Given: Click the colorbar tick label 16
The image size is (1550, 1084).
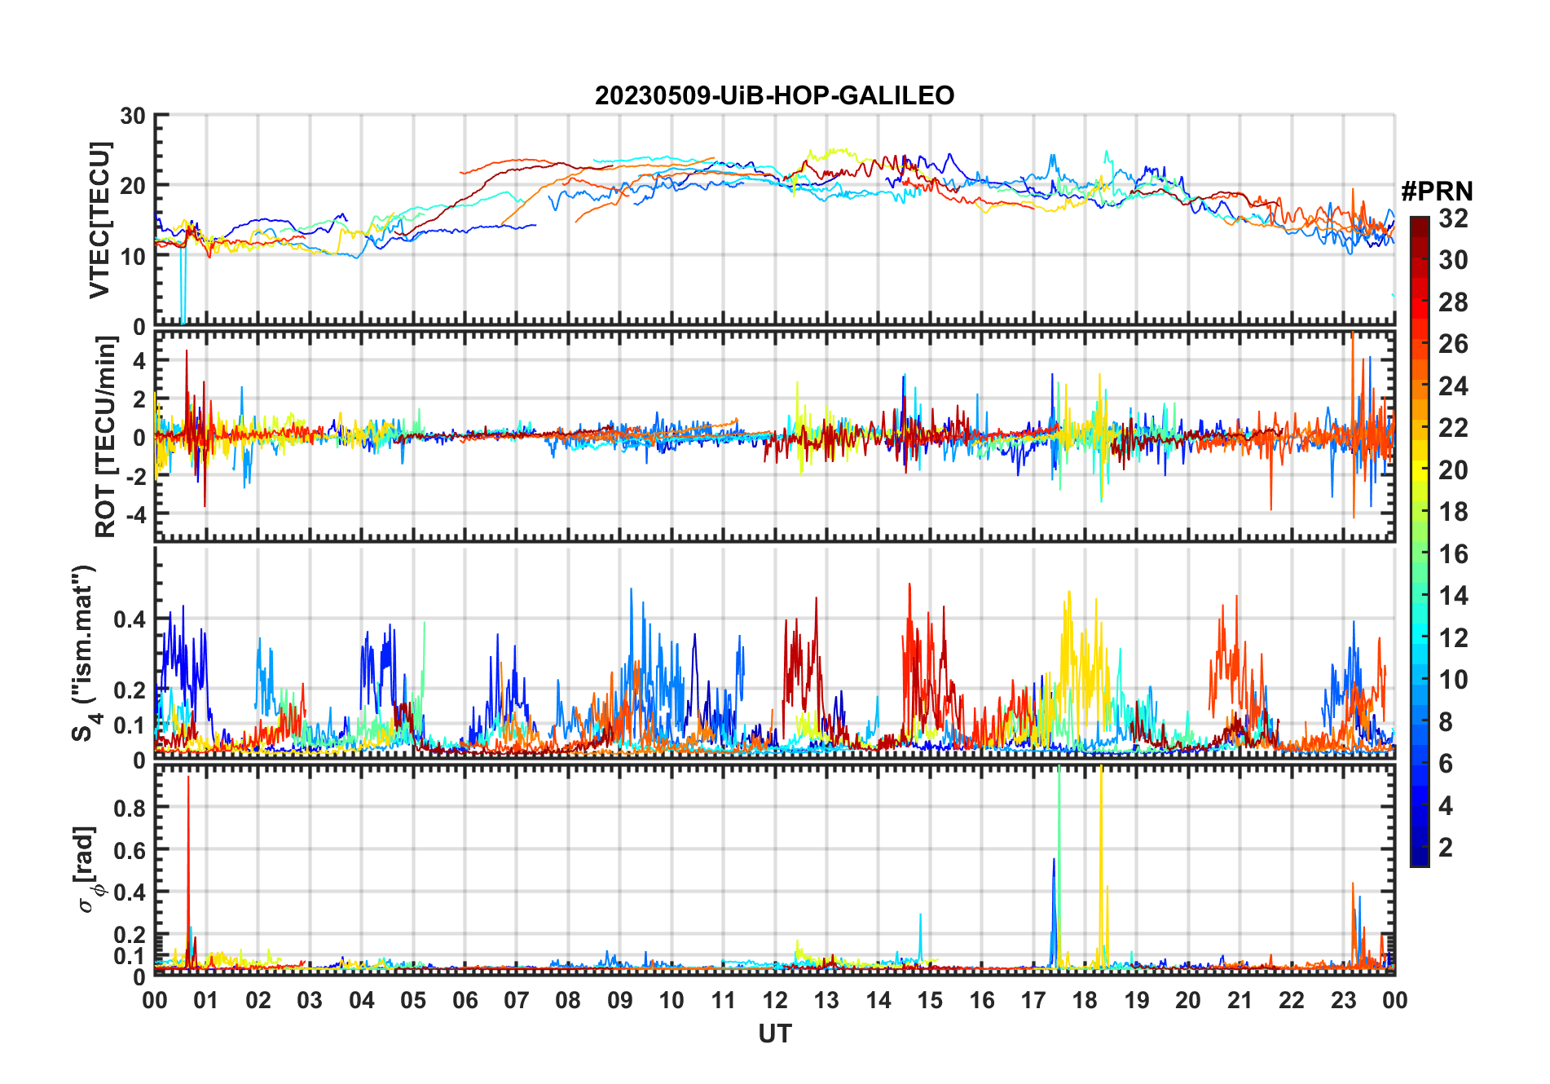Looking at the screenshot, I should [x=1453, y=554].
